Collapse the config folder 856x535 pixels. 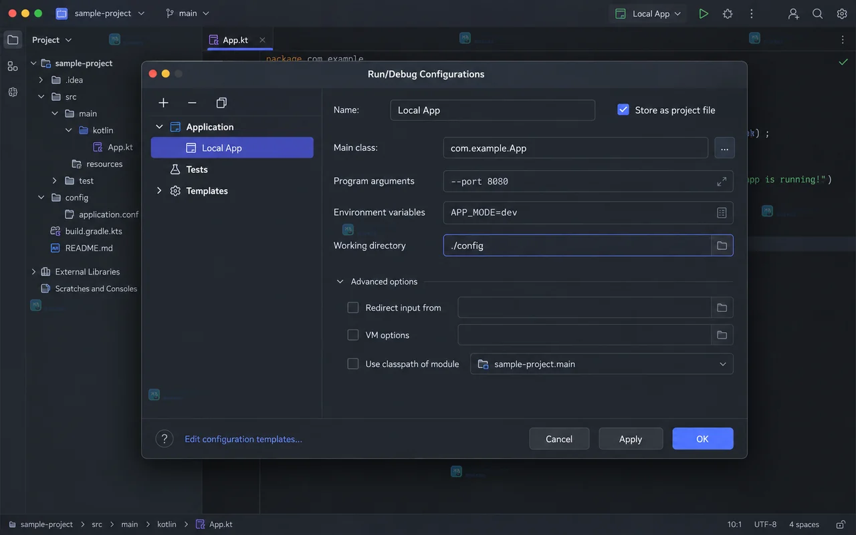41,198
